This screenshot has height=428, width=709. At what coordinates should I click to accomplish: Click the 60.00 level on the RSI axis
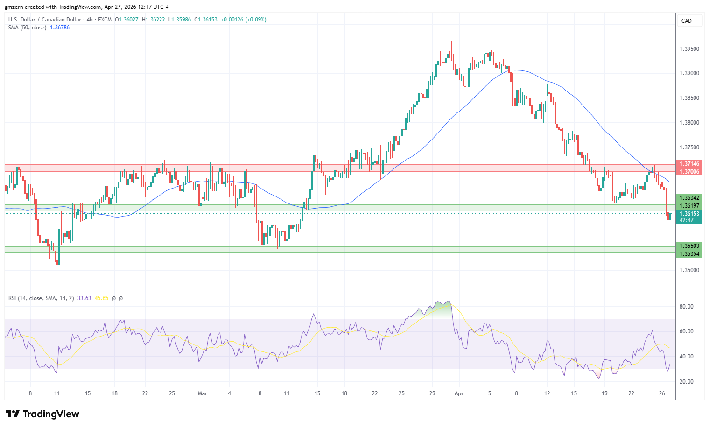tap(686, 331)
